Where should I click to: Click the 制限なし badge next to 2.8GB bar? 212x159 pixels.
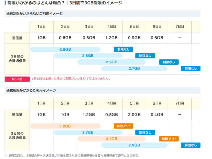(145, 56)
